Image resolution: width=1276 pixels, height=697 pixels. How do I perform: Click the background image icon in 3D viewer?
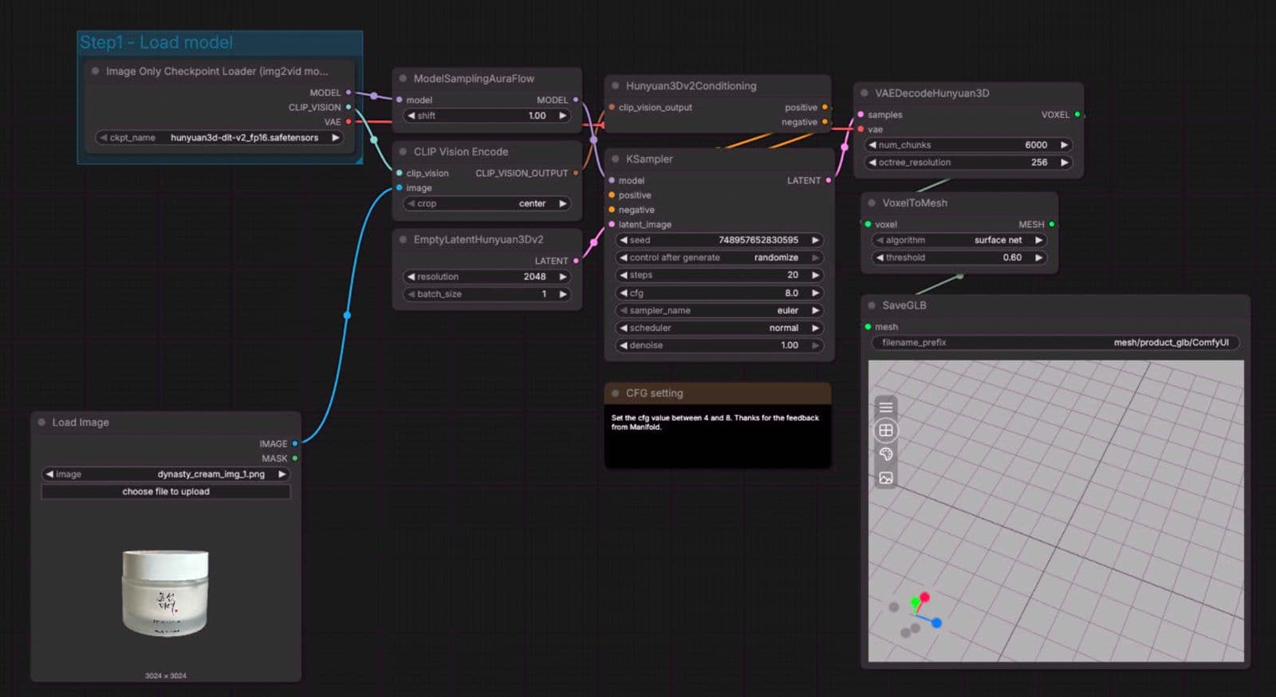click(x=885, y=478)
